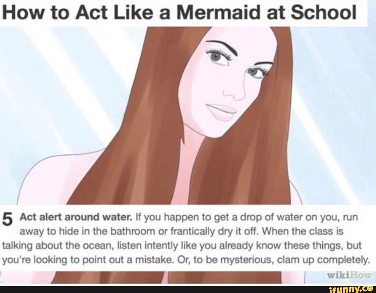Click the word 'School' in the title
376x293 pixels.
tap(323, 13)
